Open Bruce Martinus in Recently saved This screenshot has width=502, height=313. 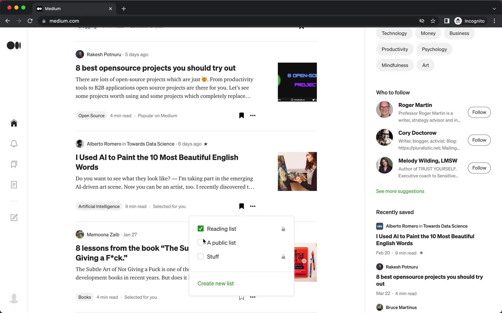pos(401,307)
